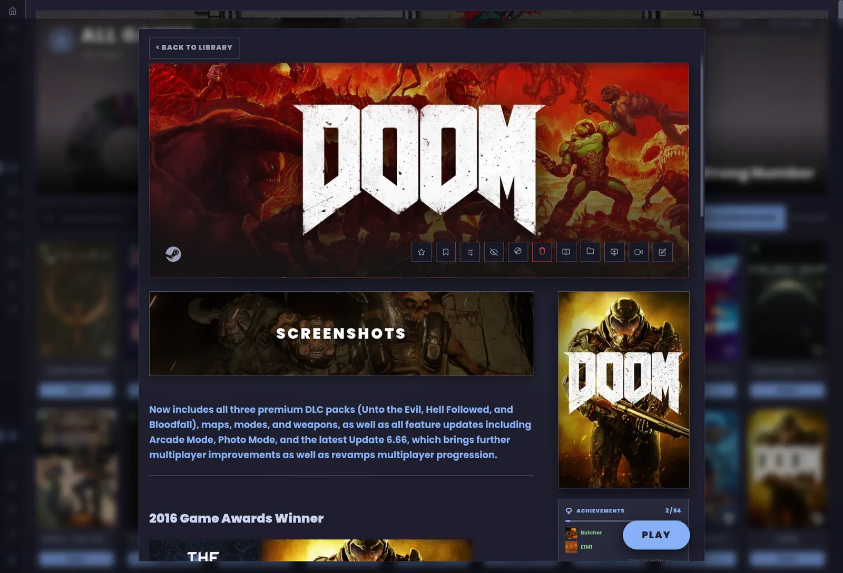The image size is (843, 573).
Task: Click the large DOOM hero banner
Action: 419,170
